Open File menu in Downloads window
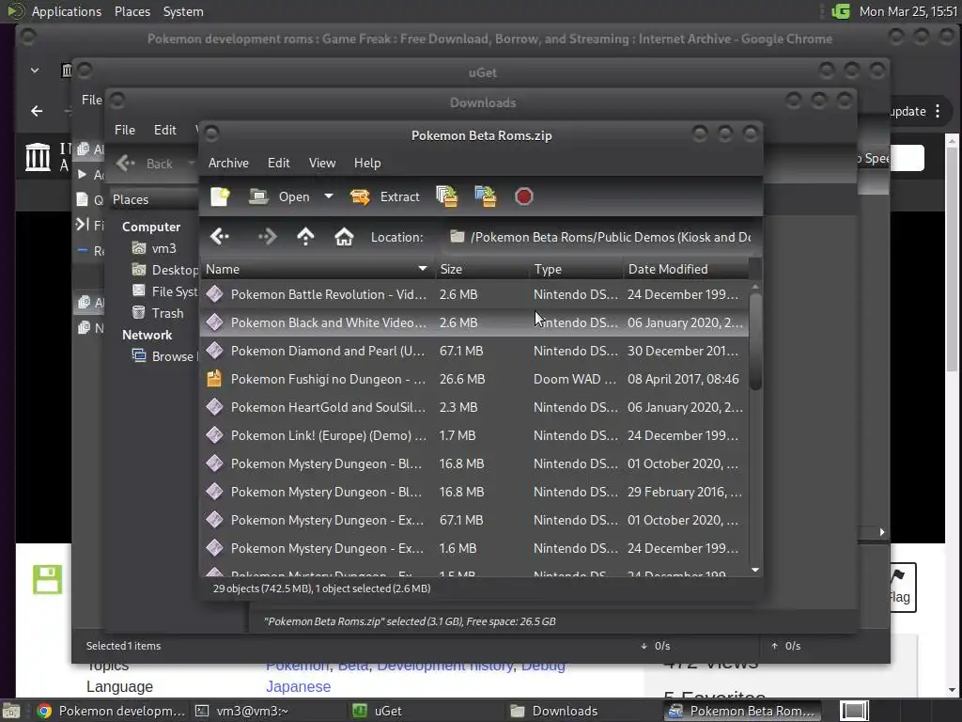The width and height of the screenshot is (962, 722). click(125, 130)
